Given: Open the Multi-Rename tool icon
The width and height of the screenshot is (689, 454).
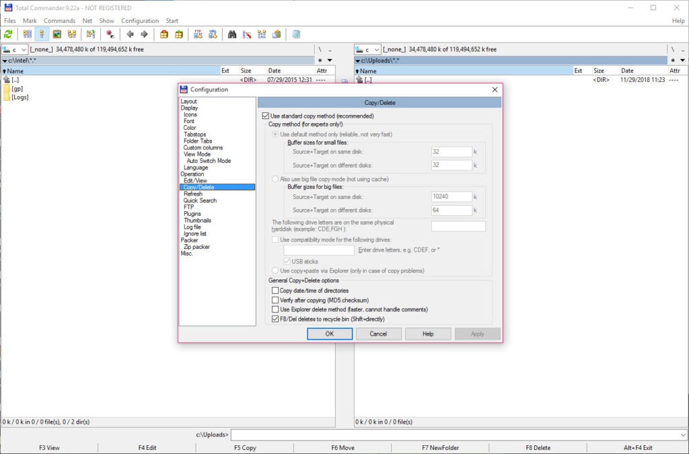Looking at the screenshot, I should tap(247, 34).
